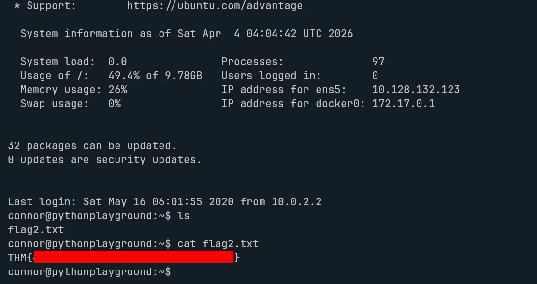Click the ens5 IP address 10.128.132.123
This screenshot has height=284, width=537.
[416, 90]
